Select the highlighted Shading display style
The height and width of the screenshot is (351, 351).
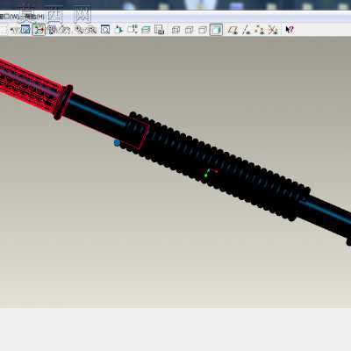click(216, 30)
